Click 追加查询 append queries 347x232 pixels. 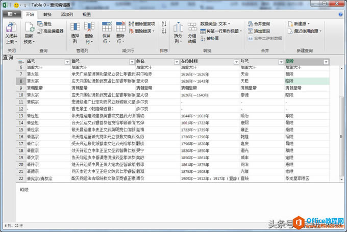tap(259, 31)
